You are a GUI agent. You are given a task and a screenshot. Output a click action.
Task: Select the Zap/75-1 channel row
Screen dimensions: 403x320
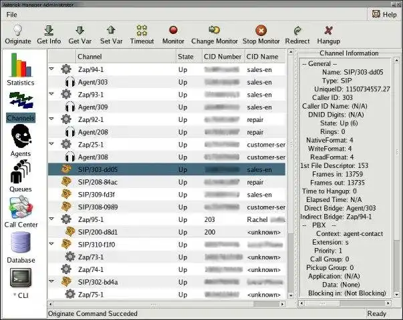166,295
